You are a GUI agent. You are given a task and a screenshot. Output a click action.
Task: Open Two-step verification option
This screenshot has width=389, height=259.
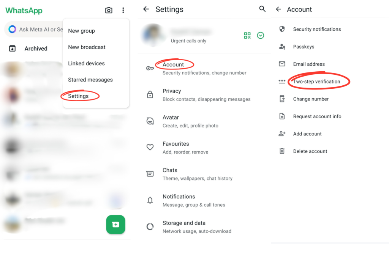(330, 82)
